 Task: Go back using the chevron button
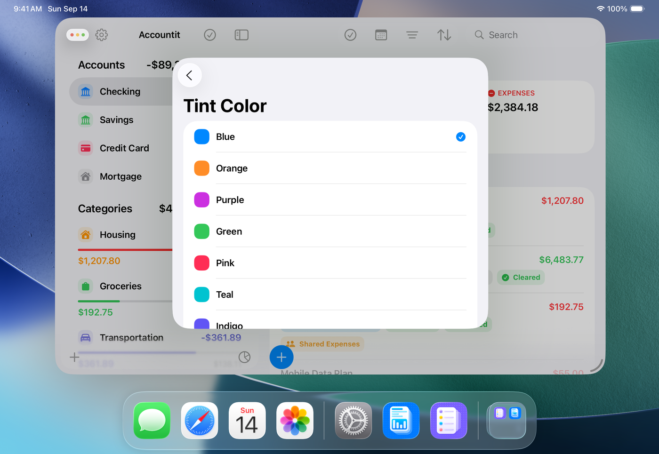point(190,75)
